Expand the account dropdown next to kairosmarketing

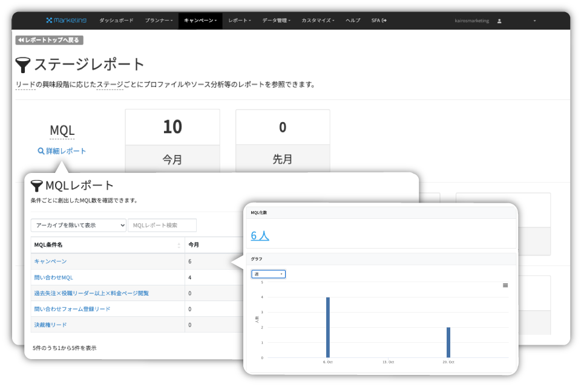[533, 20]
